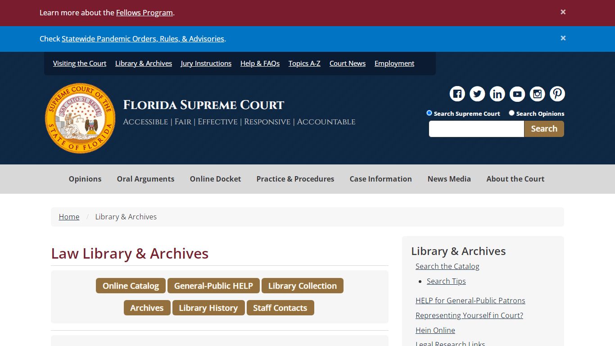Image resolution: width=615 pixels, height=346 pixels.
Task: Open the General-Public HELP button
Action: point(213,286)
